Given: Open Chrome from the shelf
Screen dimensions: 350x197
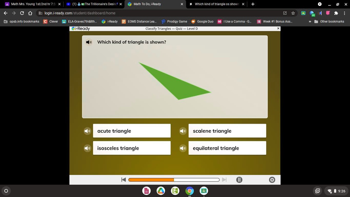Looking at the screenshot, I should click(189, 191).
